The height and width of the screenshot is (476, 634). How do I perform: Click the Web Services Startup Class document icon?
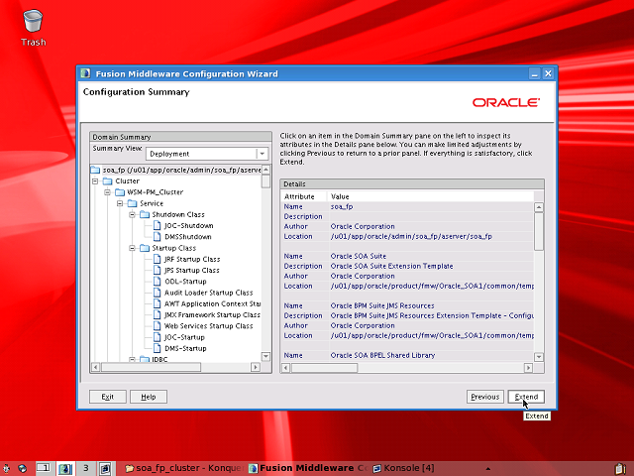[158, 326]
